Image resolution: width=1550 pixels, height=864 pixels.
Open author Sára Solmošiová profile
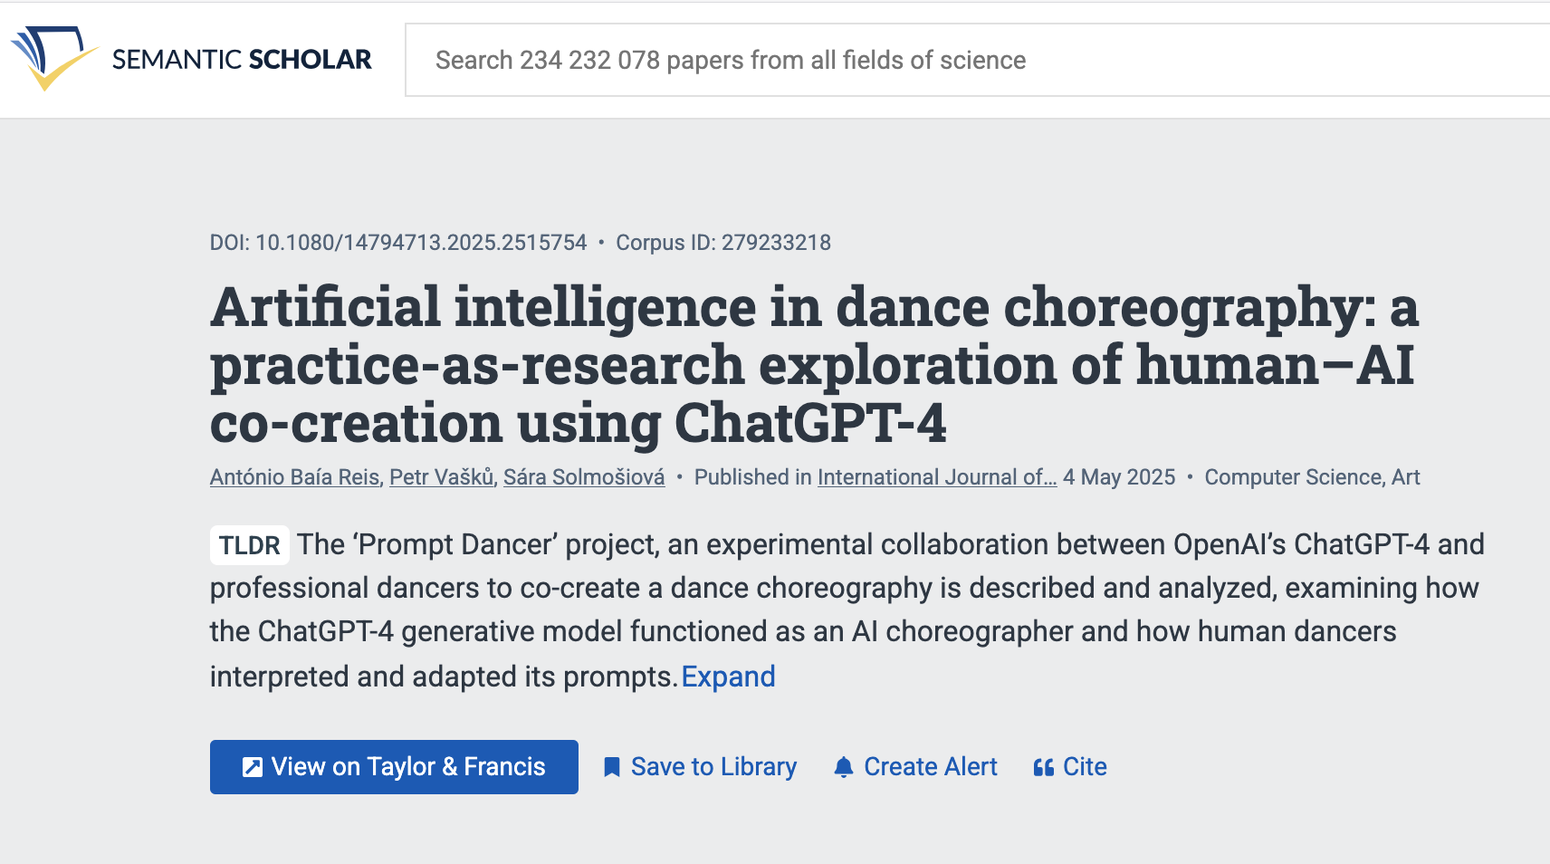[583, 477]
